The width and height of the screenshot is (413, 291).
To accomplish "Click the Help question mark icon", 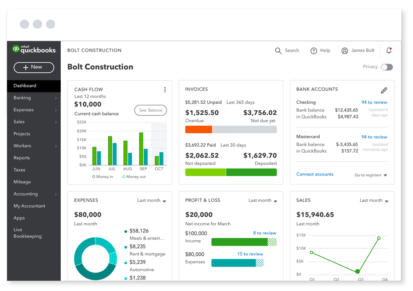I will click(313, 51).
